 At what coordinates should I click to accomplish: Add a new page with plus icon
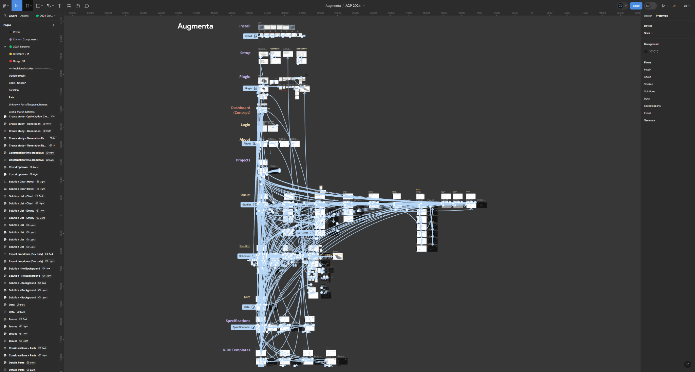tap(53, 25)
